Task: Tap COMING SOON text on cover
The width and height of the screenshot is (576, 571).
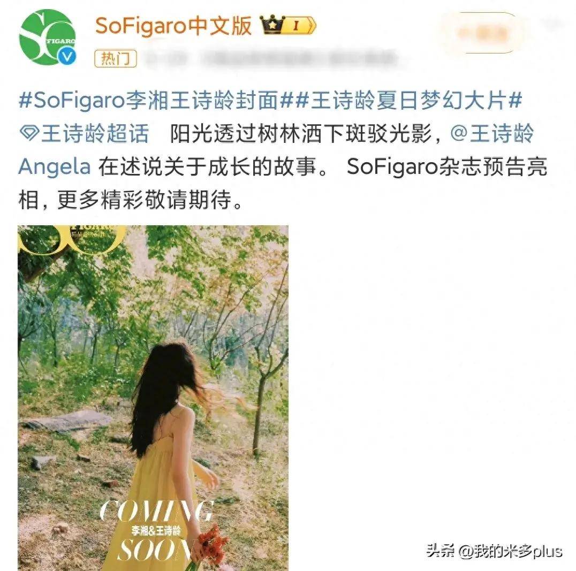Action: tap(156, 530)
